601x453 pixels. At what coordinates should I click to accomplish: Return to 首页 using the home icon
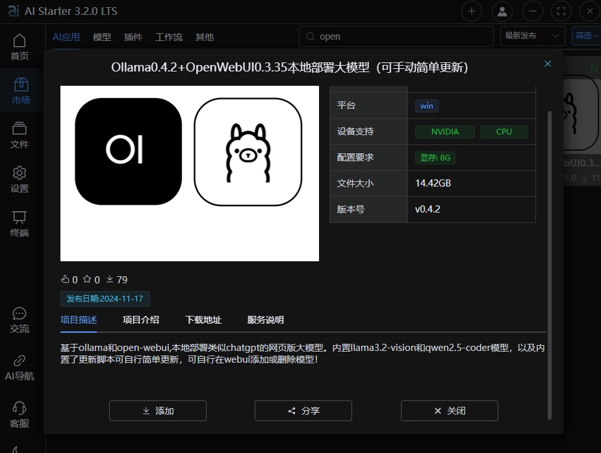[19, 47]
